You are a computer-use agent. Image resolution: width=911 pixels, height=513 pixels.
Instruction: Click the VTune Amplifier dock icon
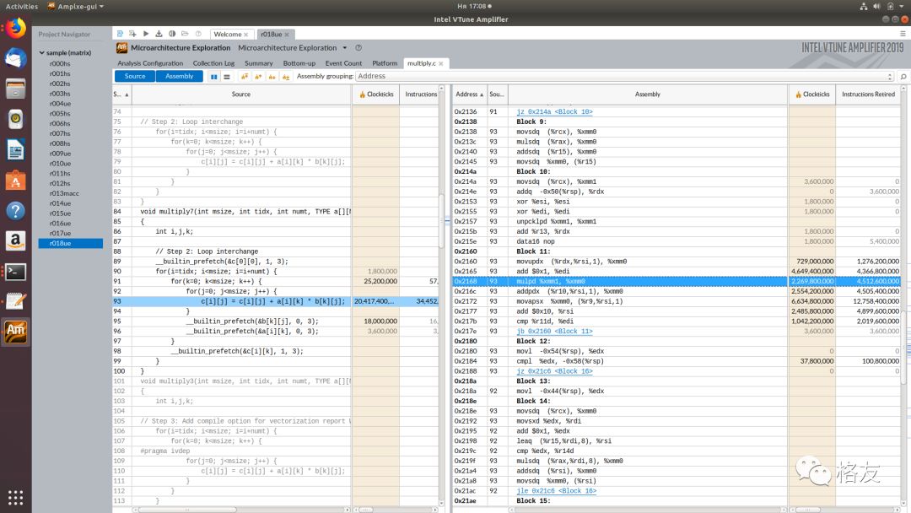(x=16, y=332)
